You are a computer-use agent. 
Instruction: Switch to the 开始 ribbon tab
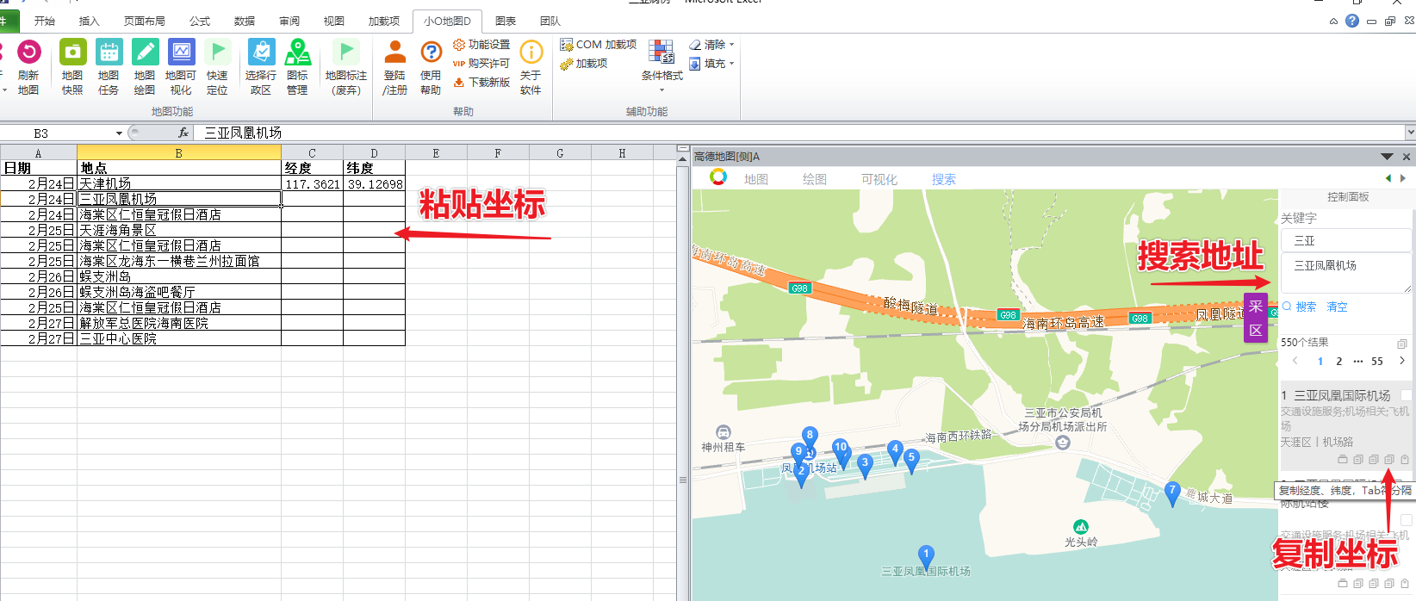coord(45,21)
